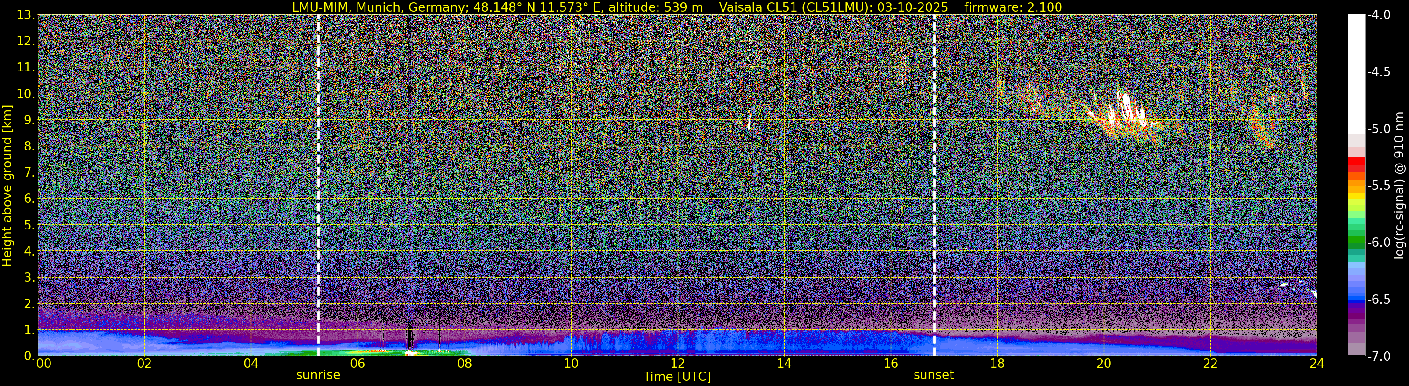Click colorbar tick label "-5.5"

pyautogui.click(x=1378, y=186)
